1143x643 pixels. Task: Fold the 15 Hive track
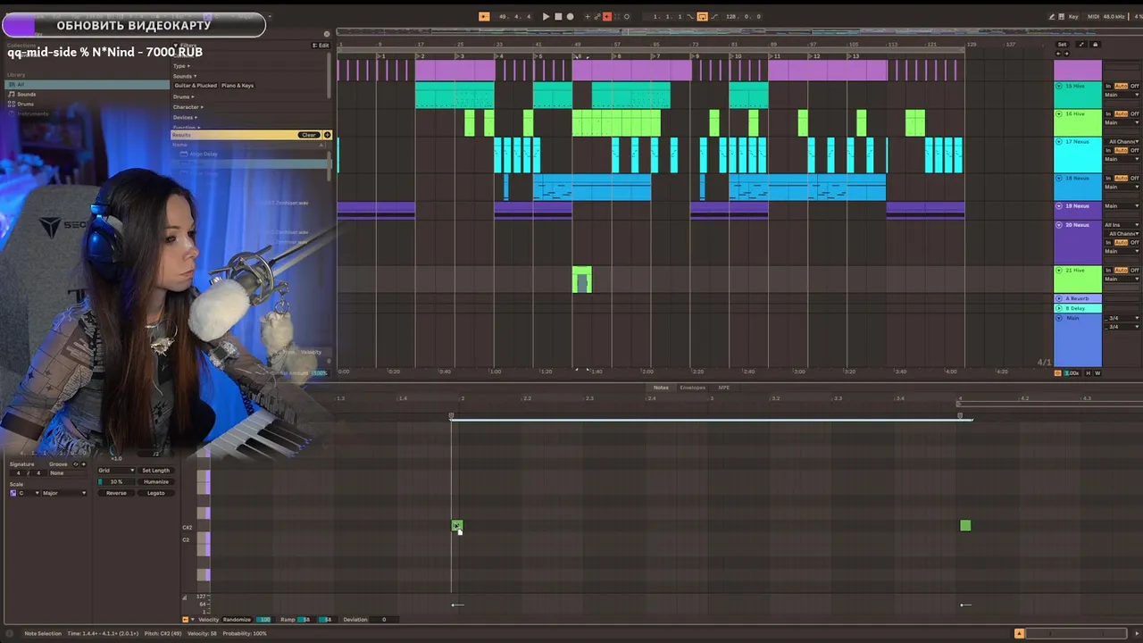coord(1059,86)
